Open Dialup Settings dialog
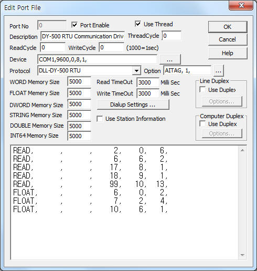 coord(133,105)
